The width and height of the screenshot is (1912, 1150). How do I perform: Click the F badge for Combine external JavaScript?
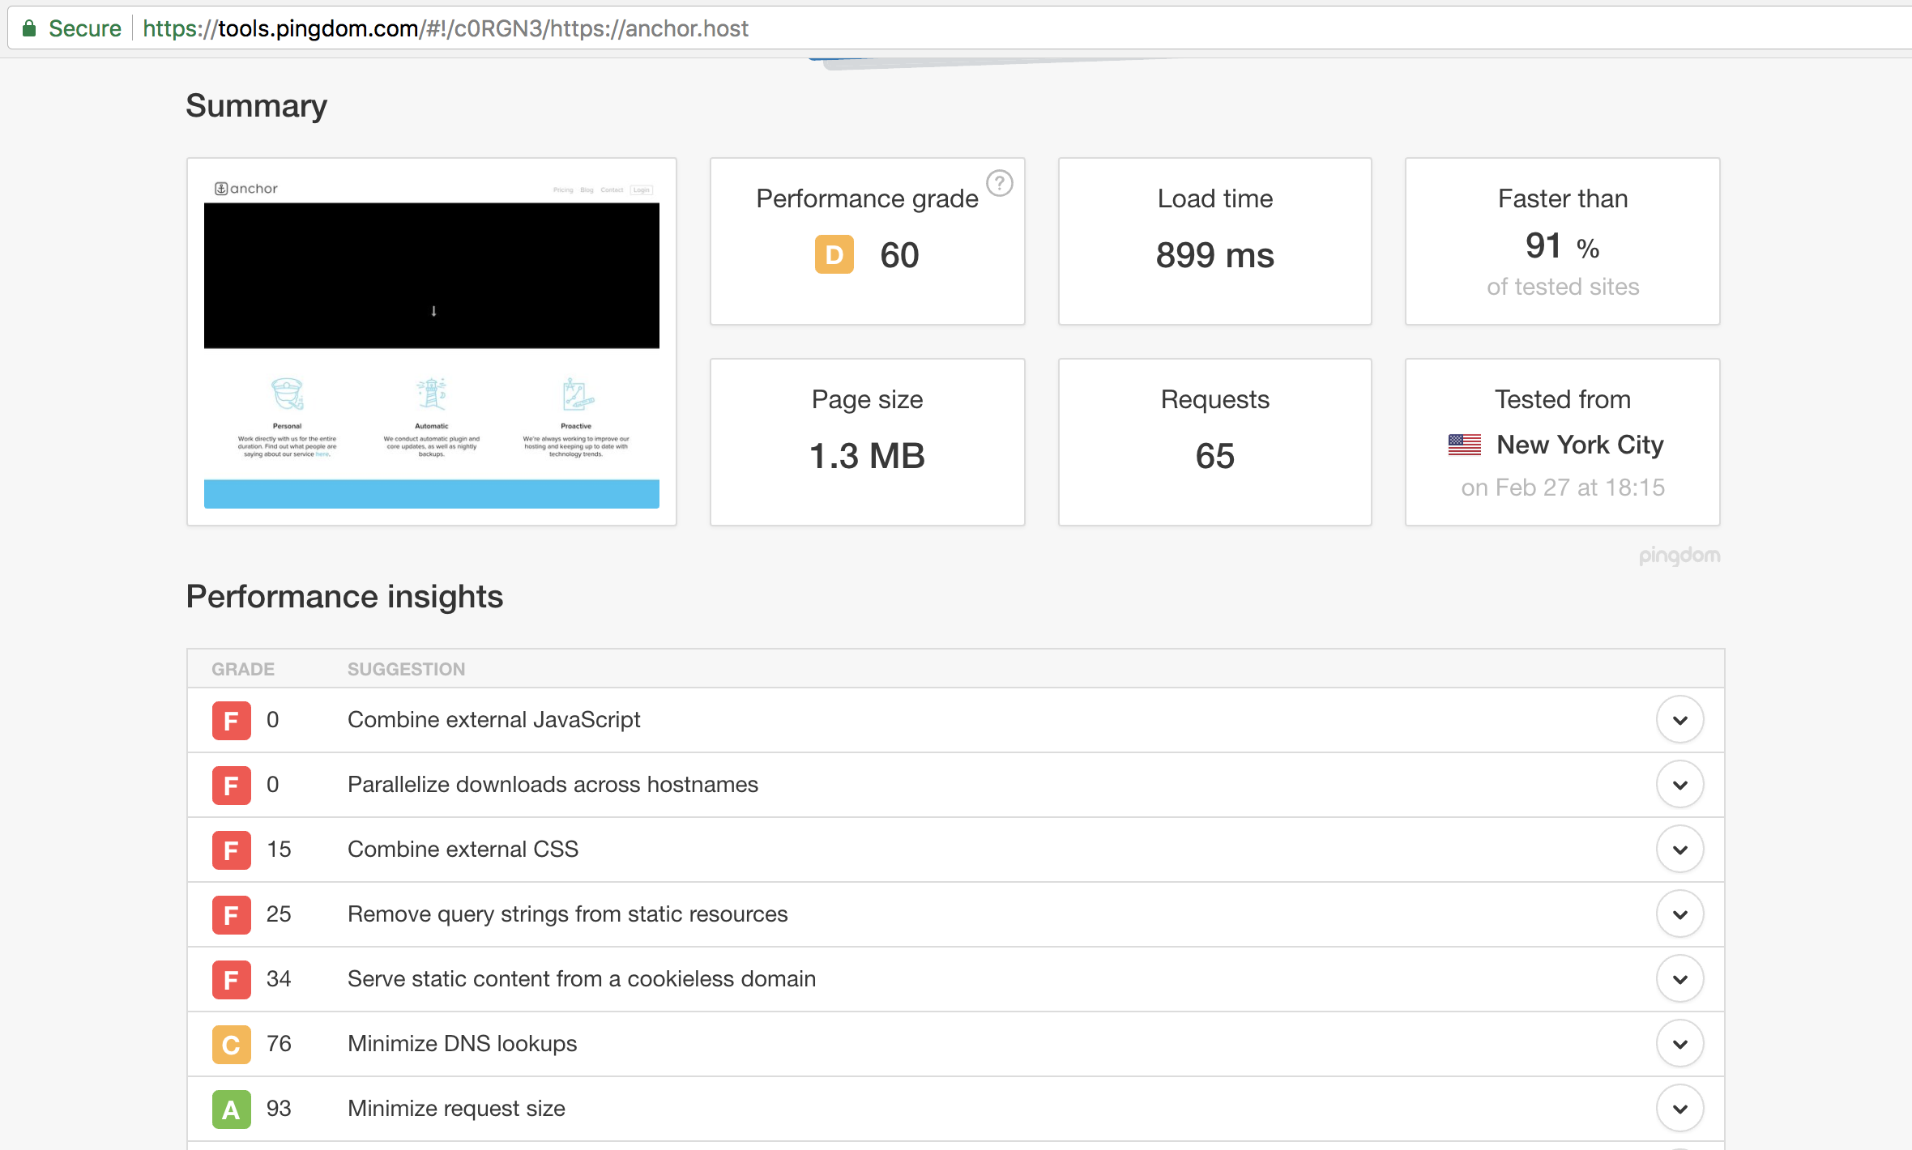tap(231, 720)
